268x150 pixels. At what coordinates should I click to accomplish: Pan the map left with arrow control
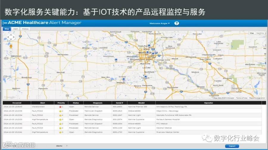coord(8,37)
